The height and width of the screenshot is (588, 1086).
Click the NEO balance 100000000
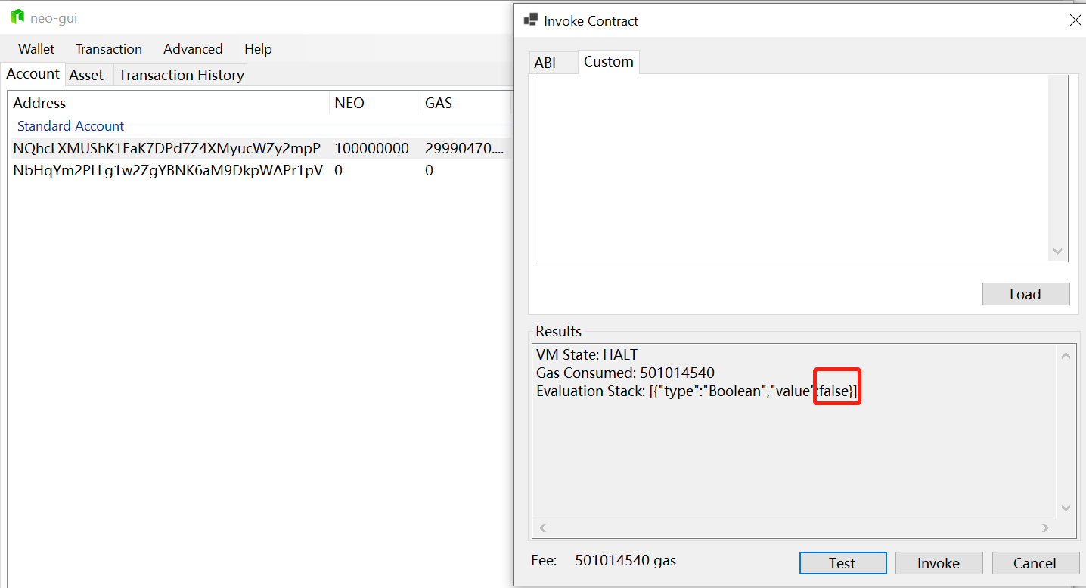(372, 148)
